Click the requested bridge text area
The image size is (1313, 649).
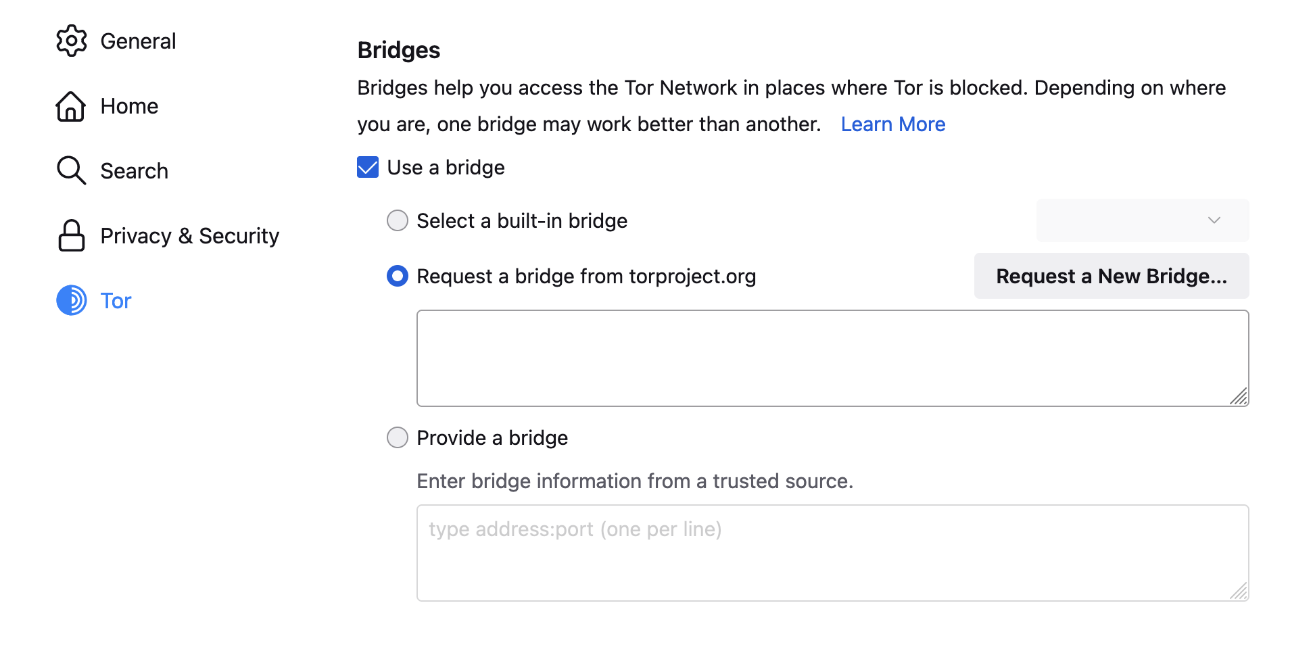click(832, 358)
